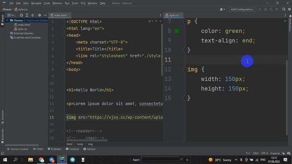Viewport: 292px width, 164px height.
Task: Open the Services tool window
Action: [x=89, y=149]
